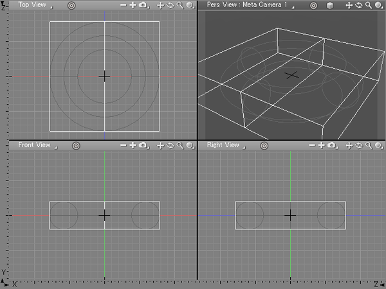This screenshot has height=289, width=386.
Task: Click the cube icon in Pers View header
Action: coord(329,6)
